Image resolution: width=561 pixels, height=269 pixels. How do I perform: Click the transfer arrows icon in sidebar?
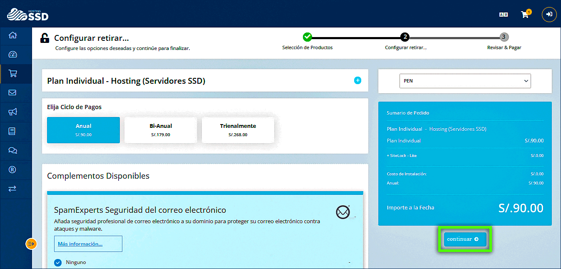[x=12, y=189]
